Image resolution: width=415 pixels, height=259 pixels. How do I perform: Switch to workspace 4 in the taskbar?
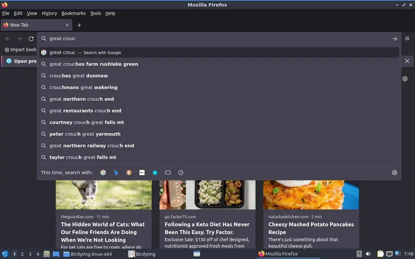pyautogui.click(x=38, y=254)
